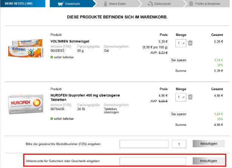Focus the Bestellnummer (PZN) input field
The height and width of the screenshot is (168, 232).
click(144, 144)
